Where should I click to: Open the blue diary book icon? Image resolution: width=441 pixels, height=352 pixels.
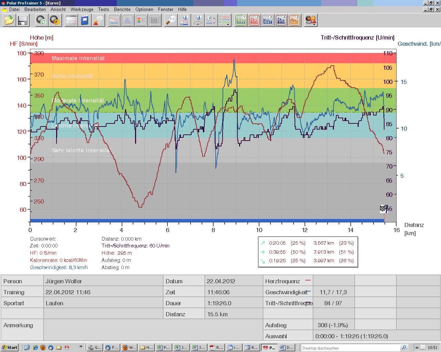pyautogui.click(x=84, y=21)
